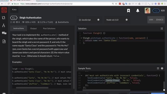Click the 8 kyu kata rank badge
The height and width of the screenshot is (94, 167).
pos(14,18)
